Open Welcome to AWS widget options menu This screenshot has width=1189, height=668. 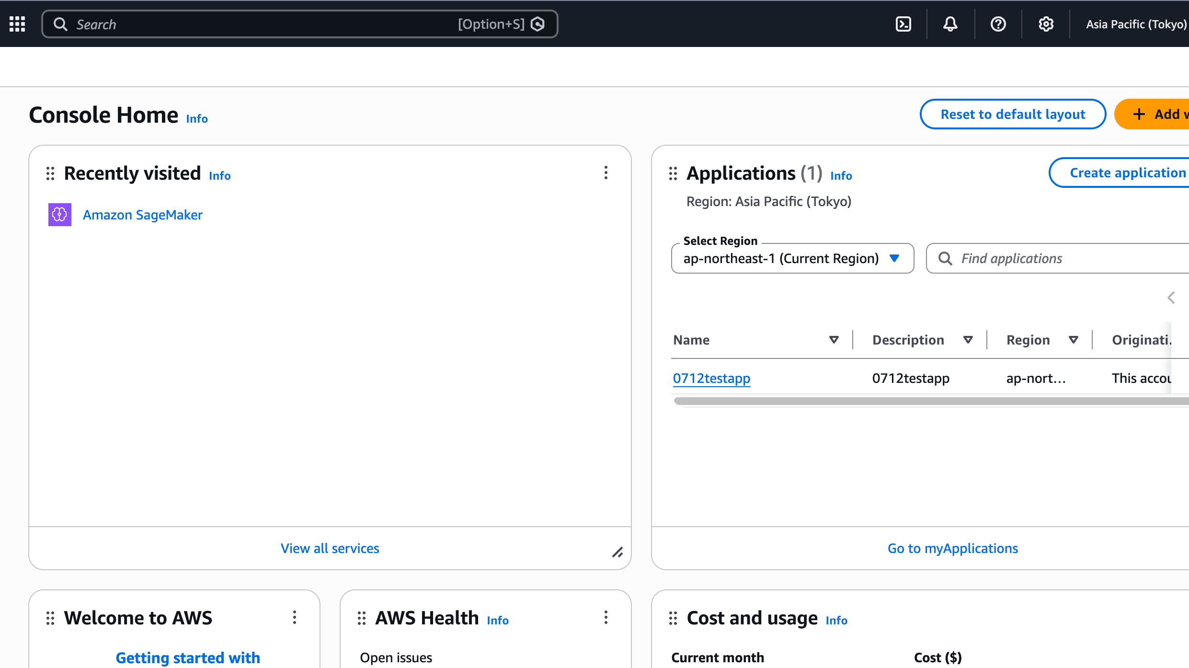click(x=295, y=617)
